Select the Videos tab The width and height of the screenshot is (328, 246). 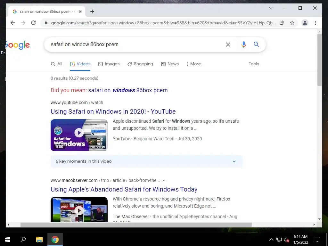pos(80,64)
